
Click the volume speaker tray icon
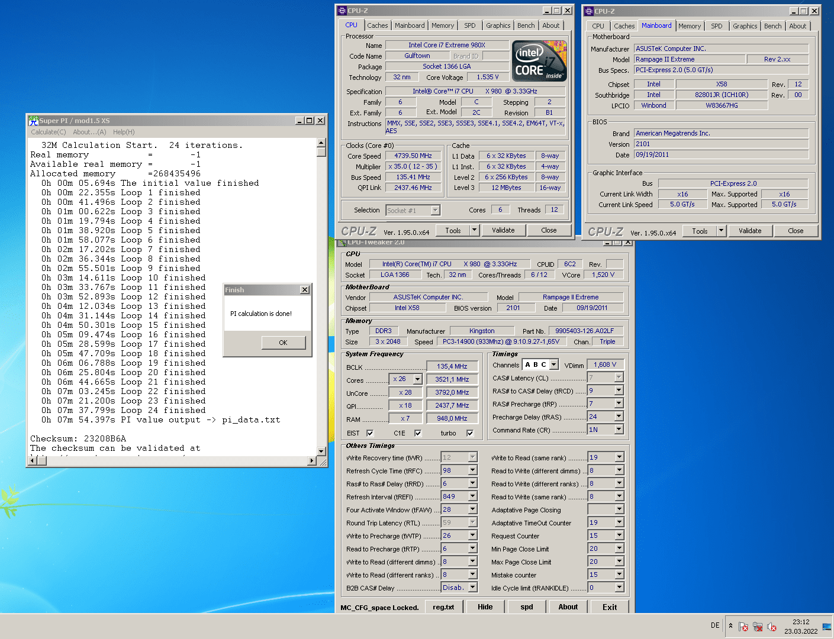(x=772, y=627)
